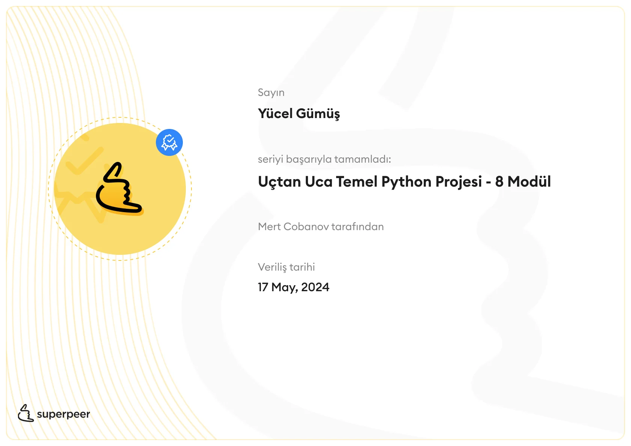Select the "Sayın" salutation label
The height and width of the screenshot is (446, 631).
[x=271, y=93]
